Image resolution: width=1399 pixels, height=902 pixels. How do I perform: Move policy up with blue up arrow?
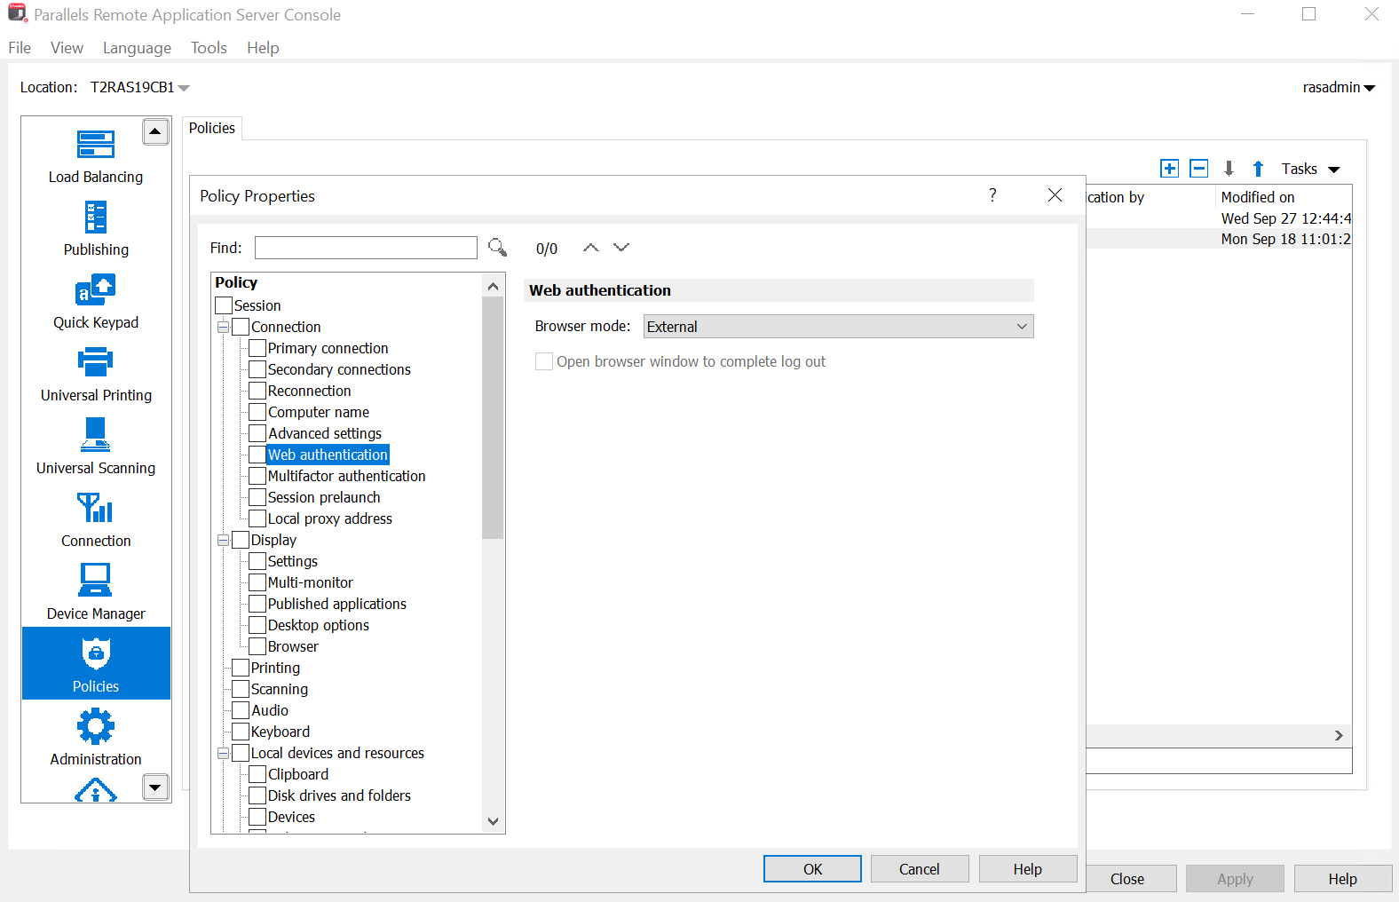pyautogui.click(x=1259, y=169)
